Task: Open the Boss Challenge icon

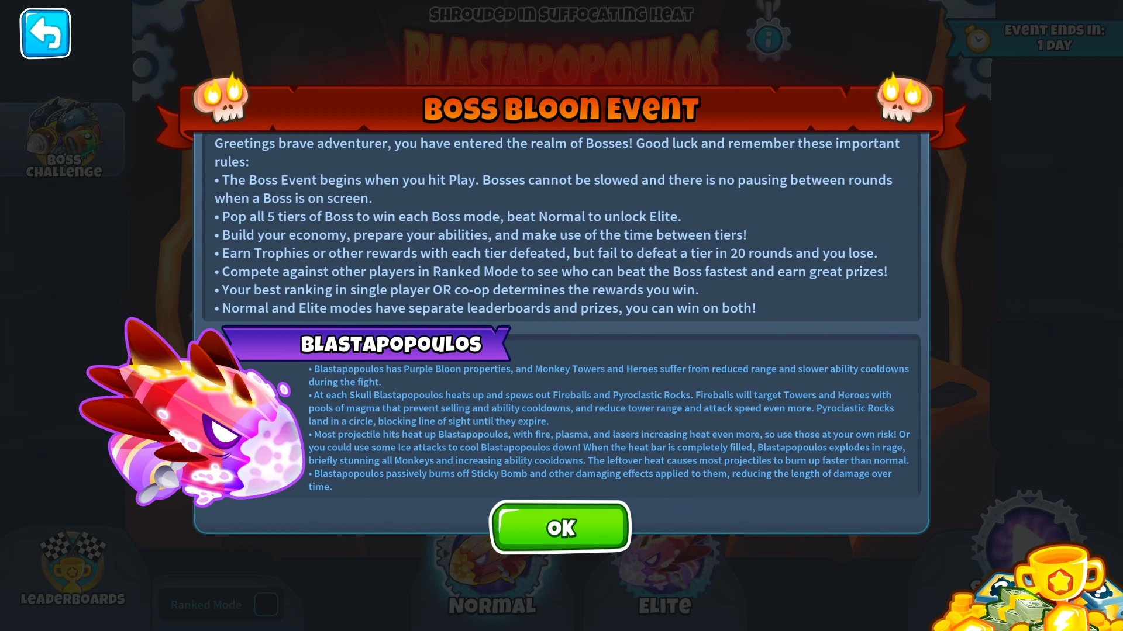Action: click(x=63, y=138)
